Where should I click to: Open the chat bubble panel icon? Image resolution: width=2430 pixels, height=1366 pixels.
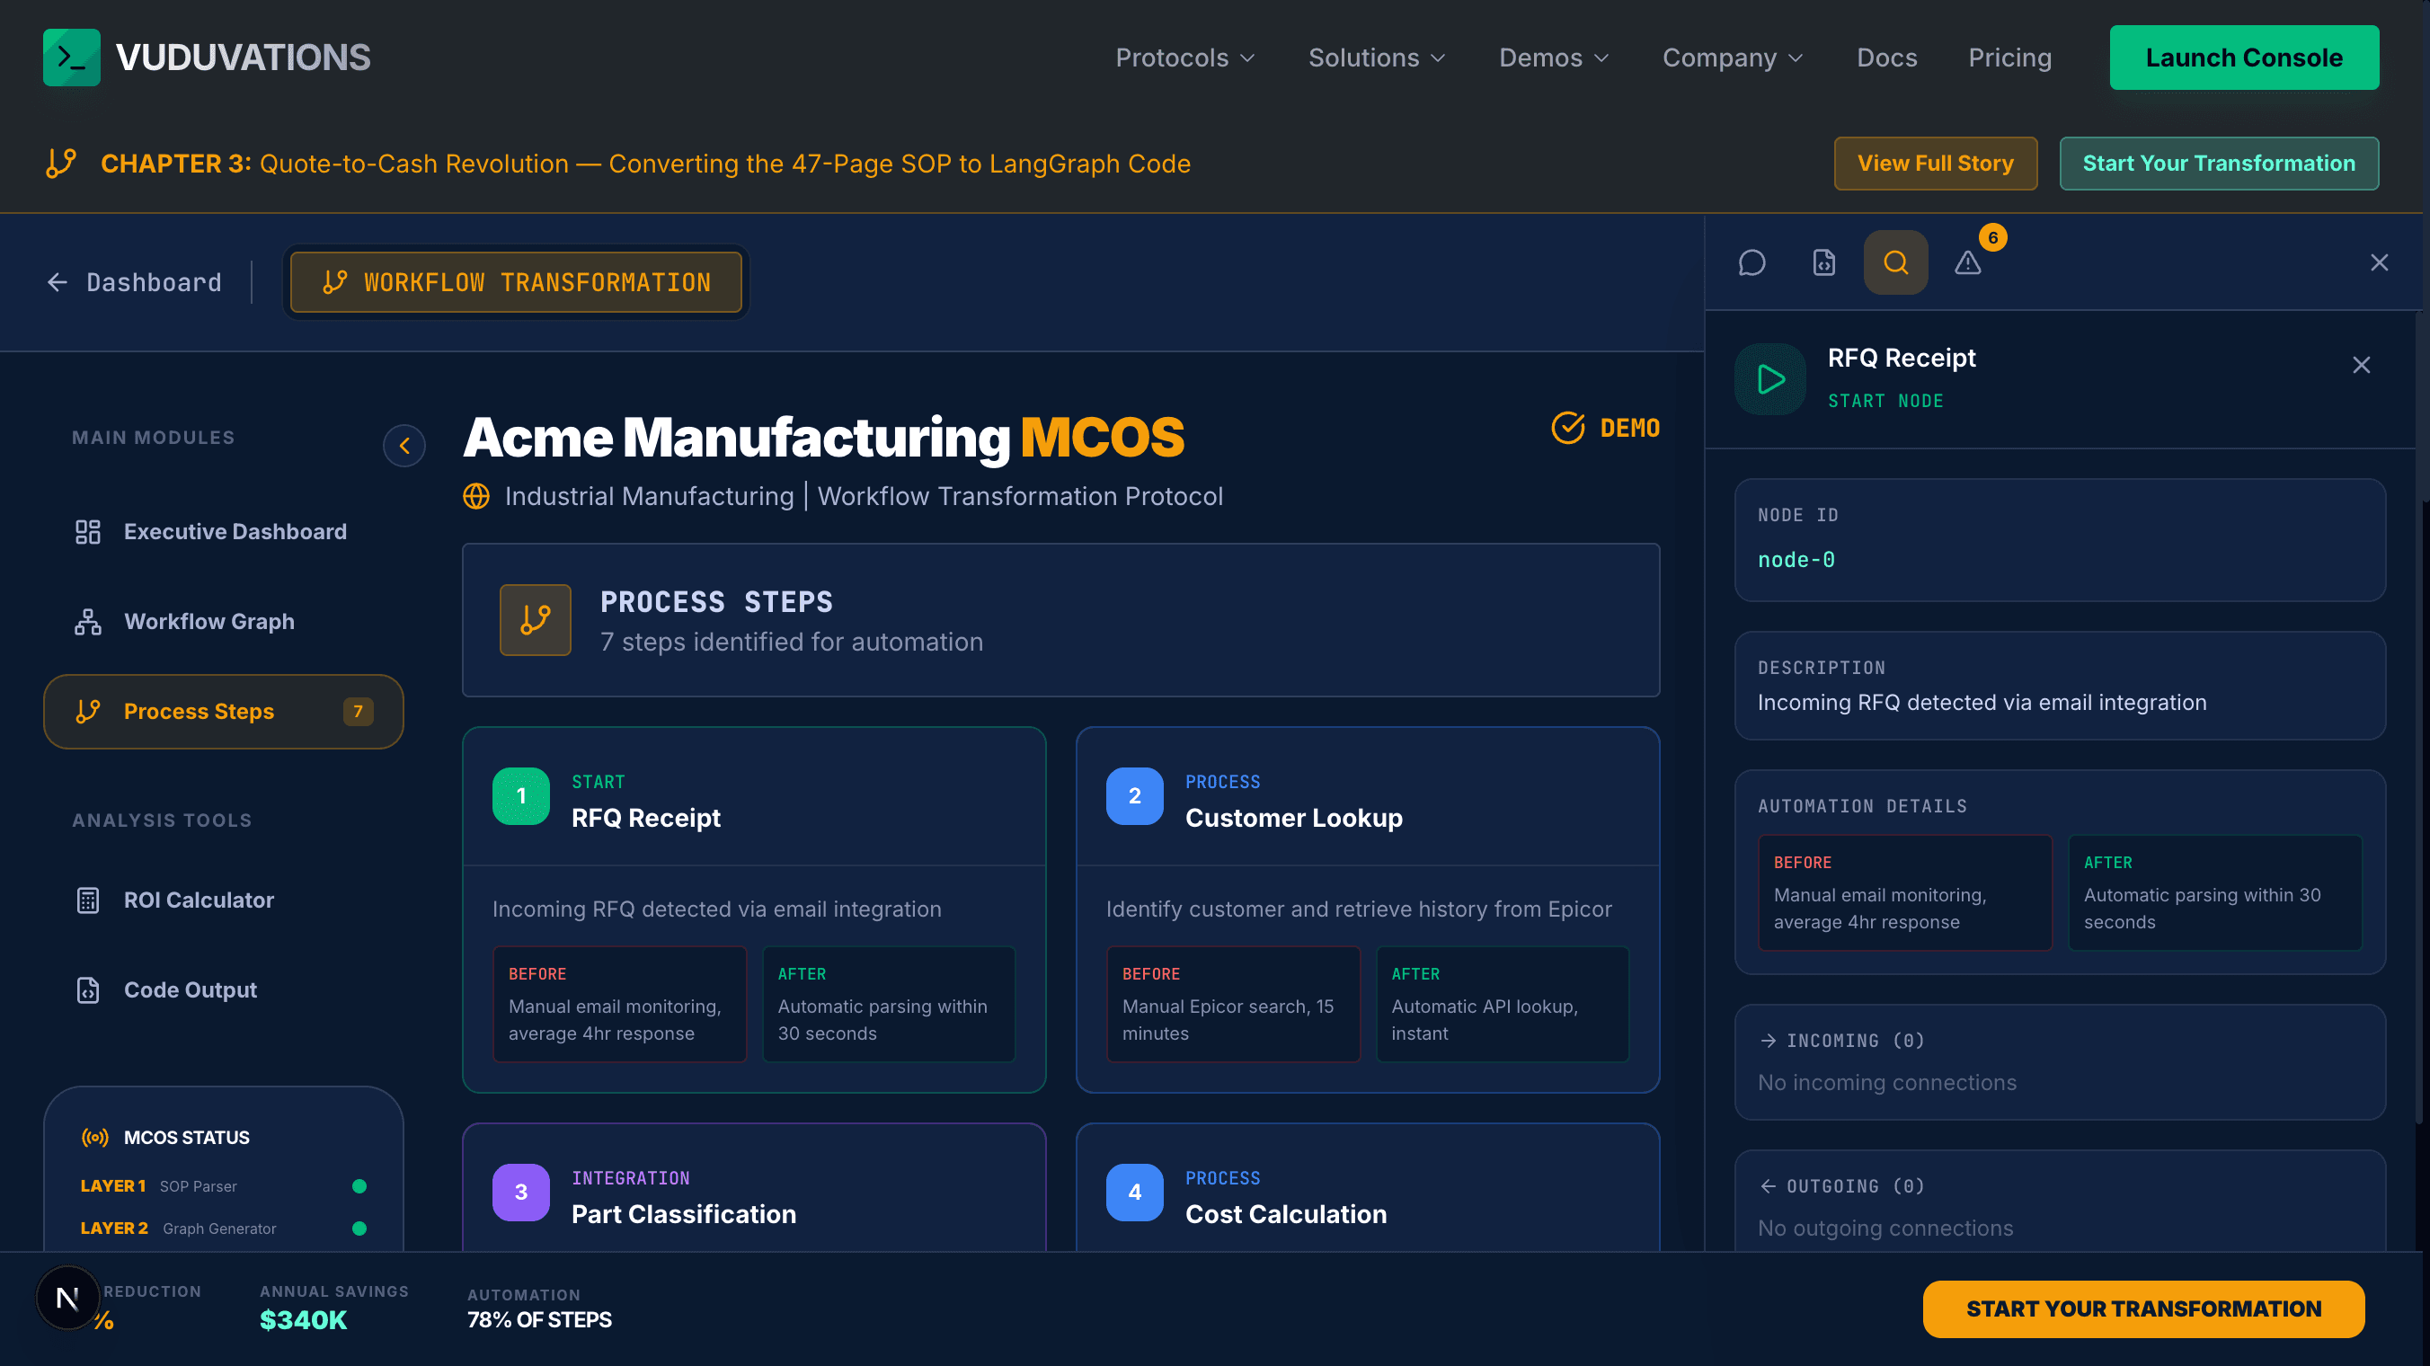(x=1752, y=262)
